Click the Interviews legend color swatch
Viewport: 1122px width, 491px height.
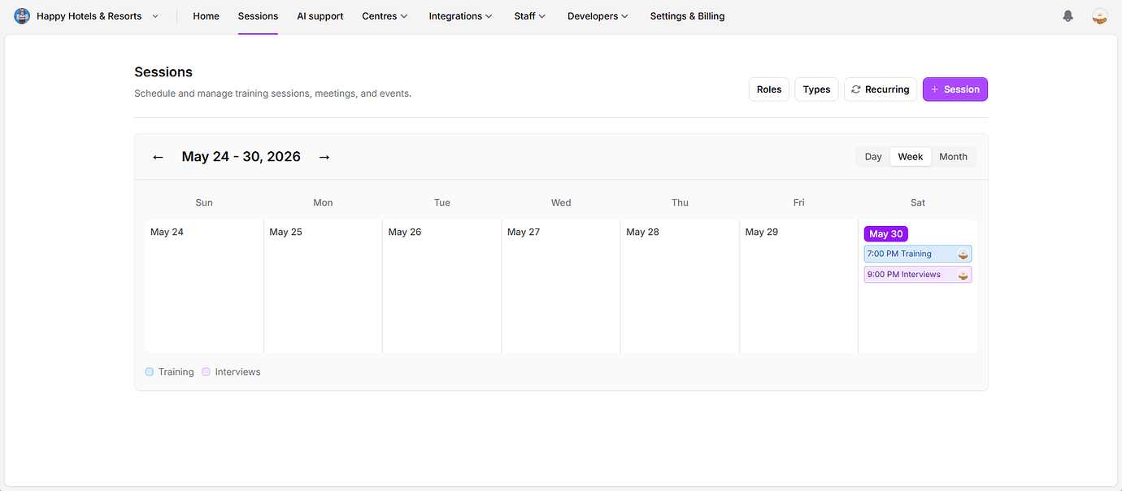[x=207, y=372]
